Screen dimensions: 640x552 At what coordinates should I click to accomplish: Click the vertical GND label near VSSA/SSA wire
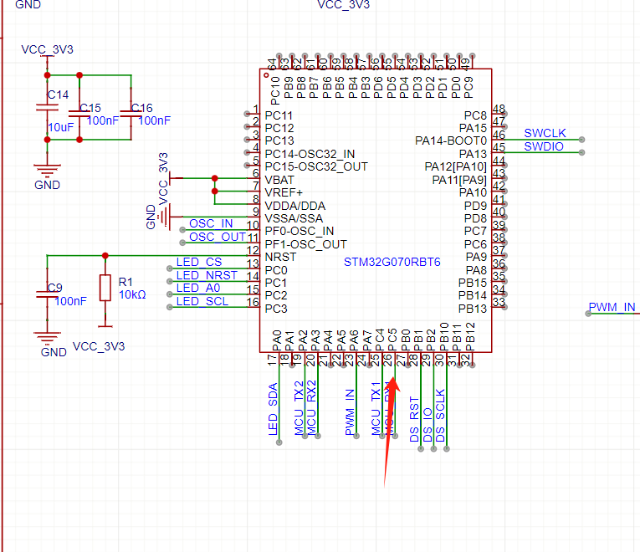(151, 217)
